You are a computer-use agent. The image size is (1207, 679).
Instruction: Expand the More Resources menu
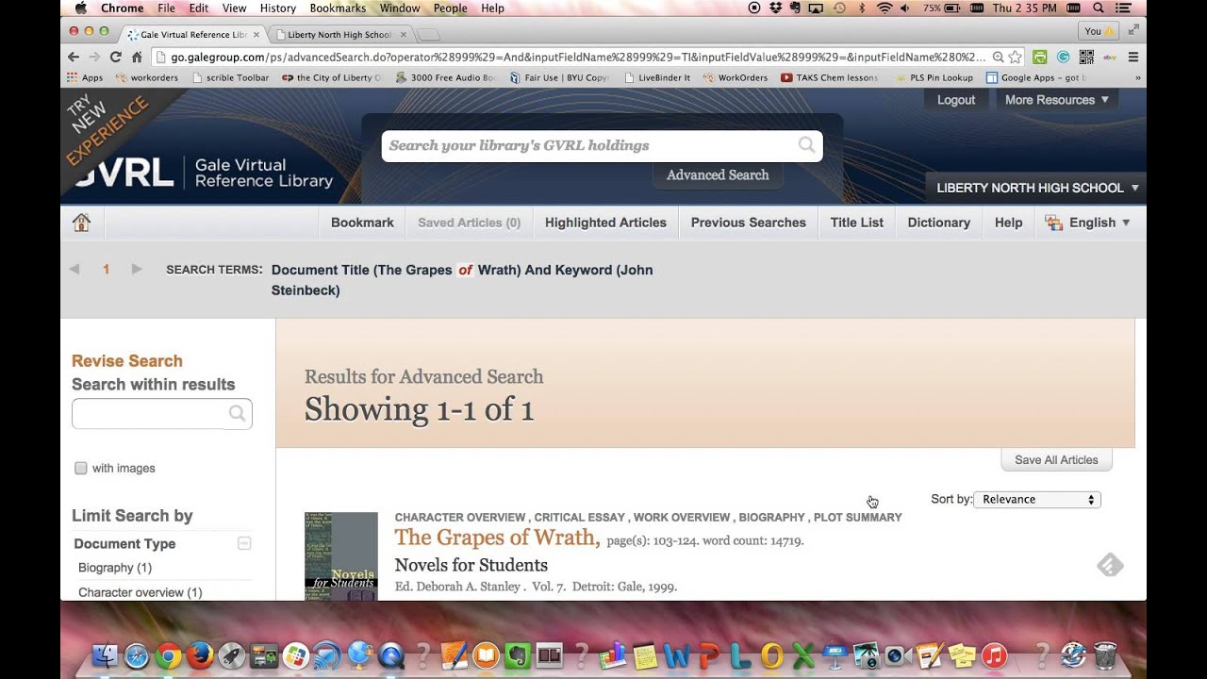(1056, 99)
